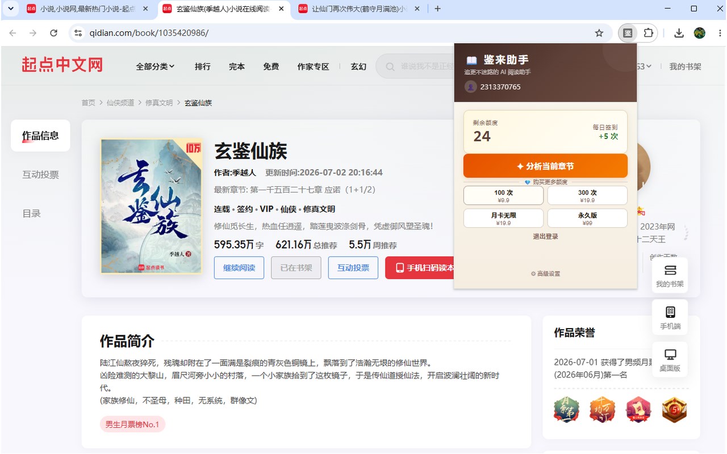The height and width of the screenshot is (454, 727).
Task: Close the 玄鉴仙族(季越人) tab
Action: pyautogui.click(x=281, y=9)
